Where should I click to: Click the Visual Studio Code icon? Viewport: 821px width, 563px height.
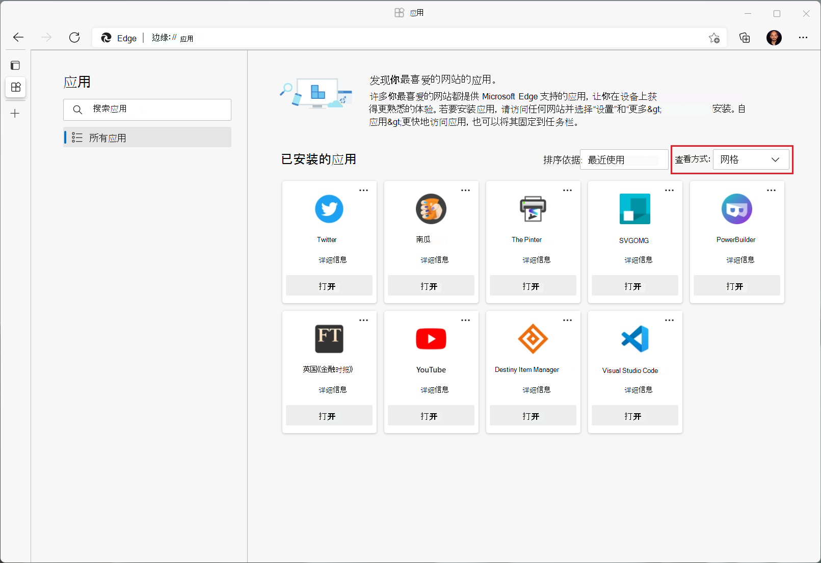coord(635,339)
